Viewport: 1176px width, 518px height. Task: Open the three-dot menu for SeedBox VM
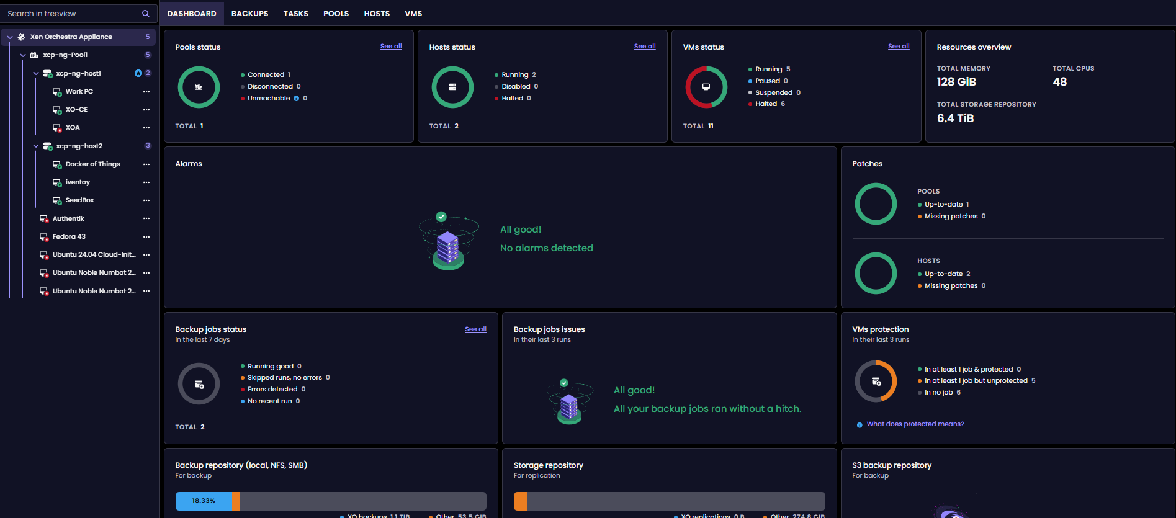coord(146,200)
